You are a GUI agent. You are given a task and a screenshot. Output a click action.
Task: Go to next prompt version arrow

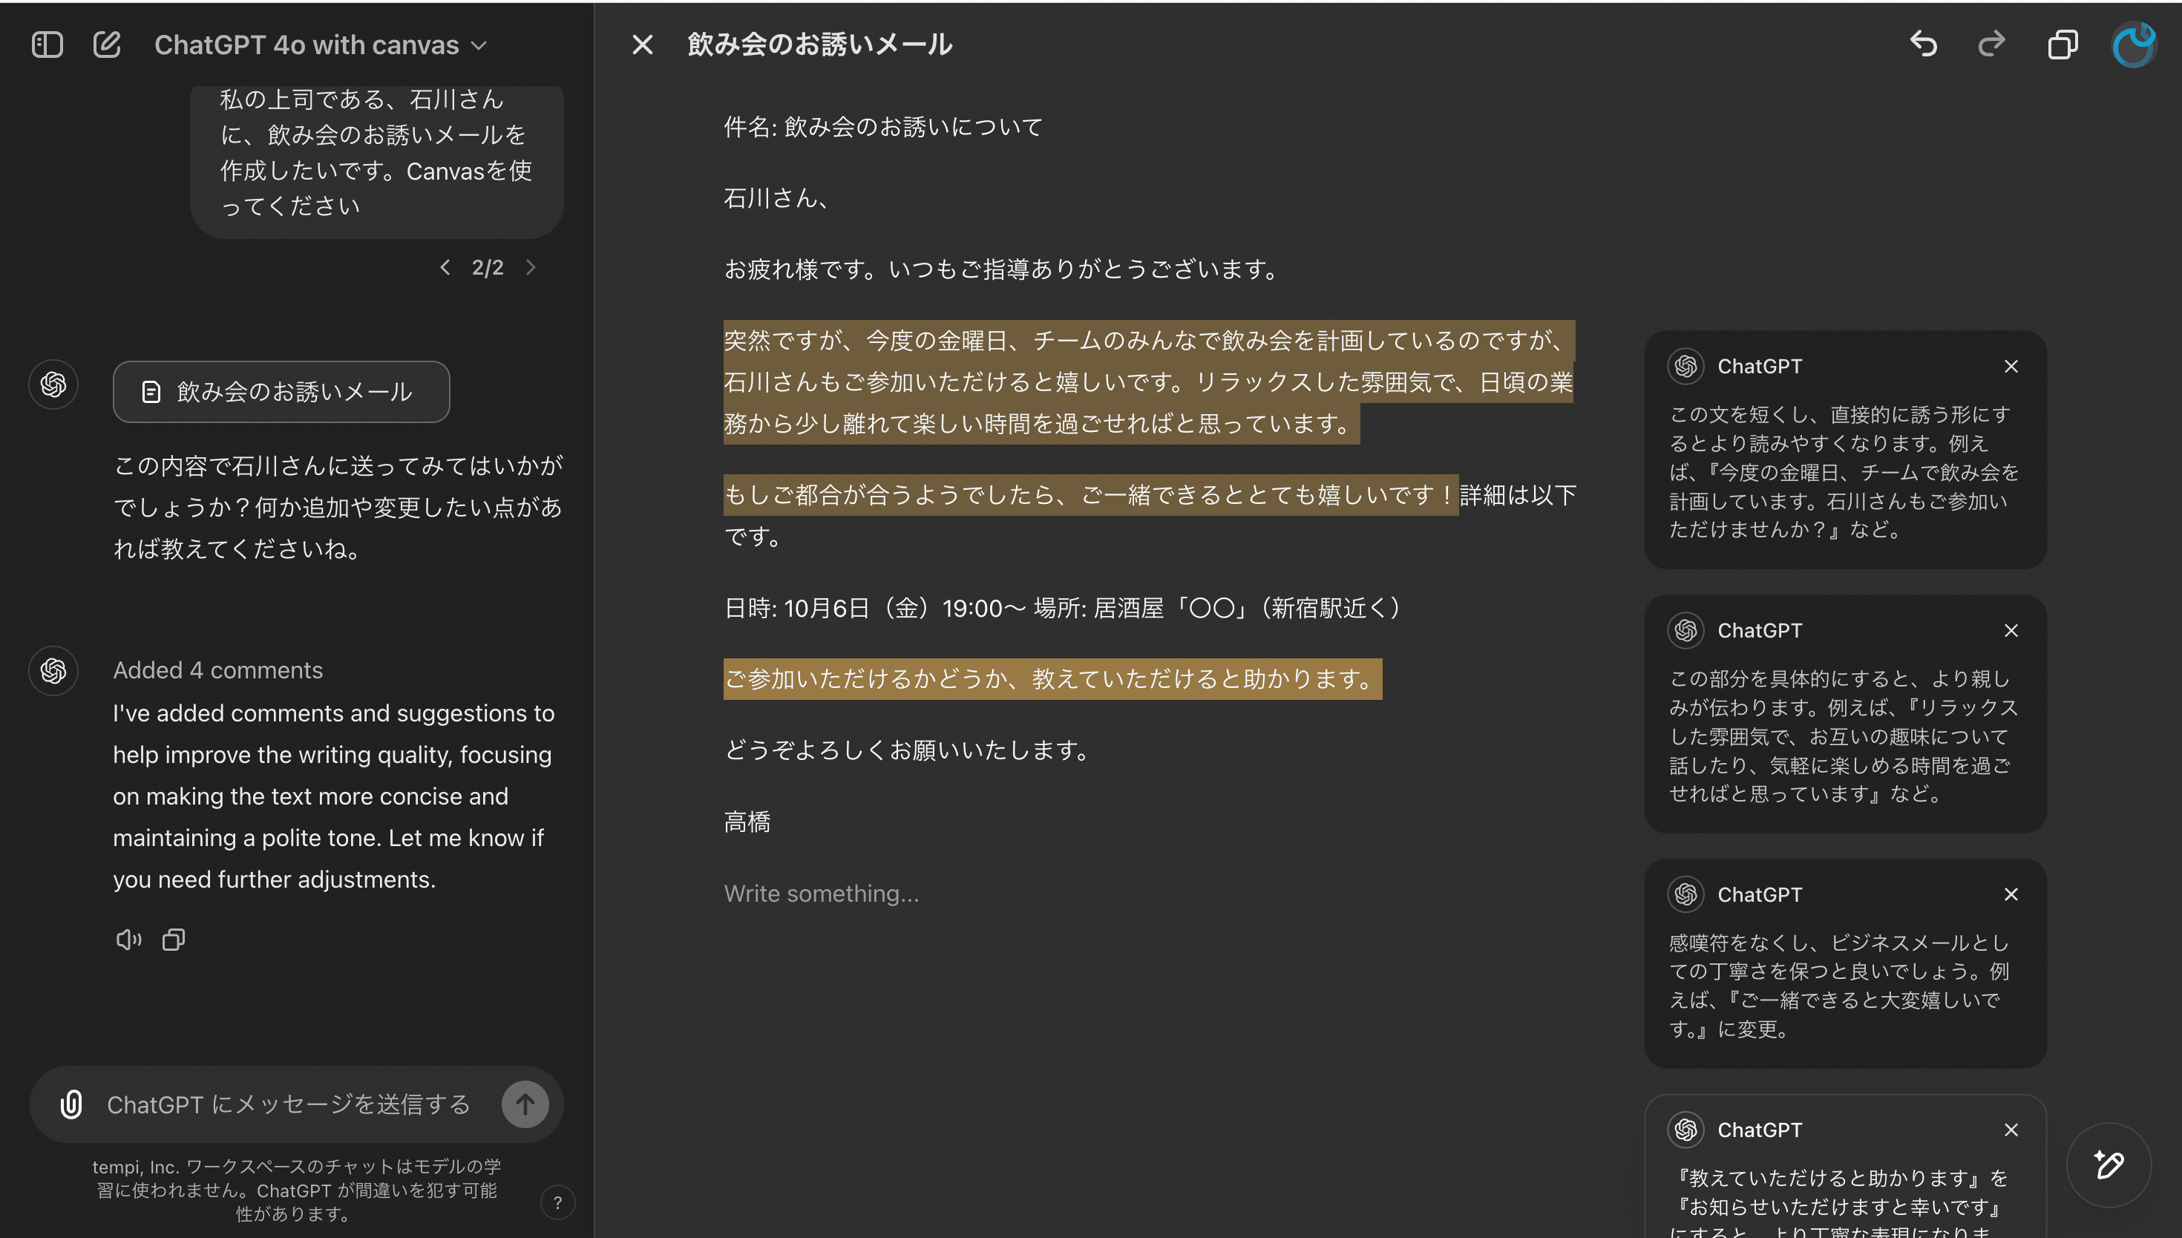click(x=531, y=268)
